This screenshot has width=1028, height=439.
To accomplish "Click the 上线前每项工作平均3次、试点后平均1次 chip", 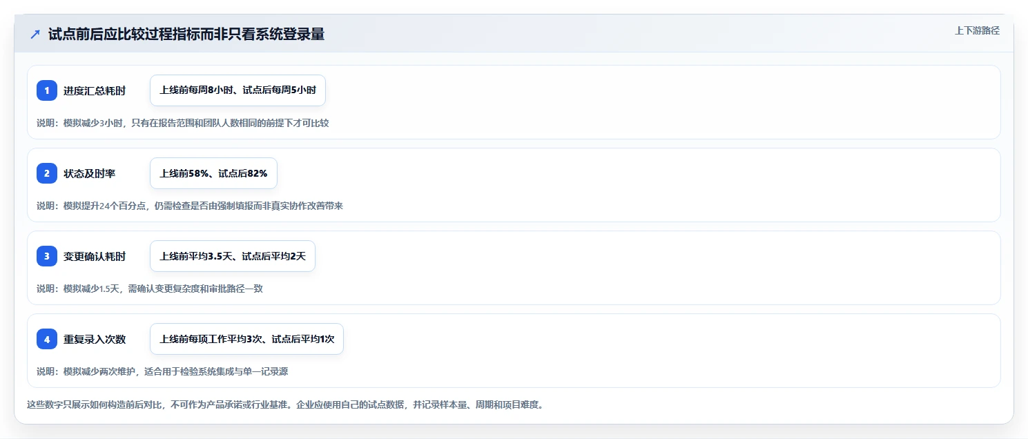I will pos(246,339).
